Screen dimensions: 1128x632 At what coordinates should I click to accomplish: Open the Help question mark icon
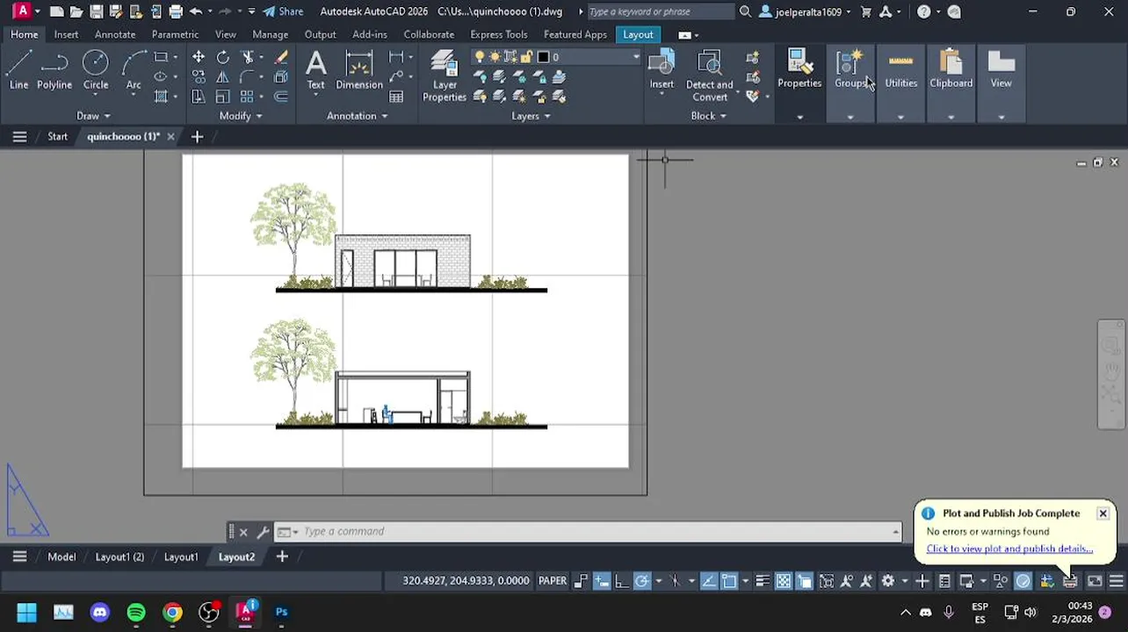[x=923, y=11]
